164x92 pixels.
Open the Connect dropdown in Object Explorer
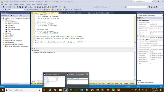point(4,16)
